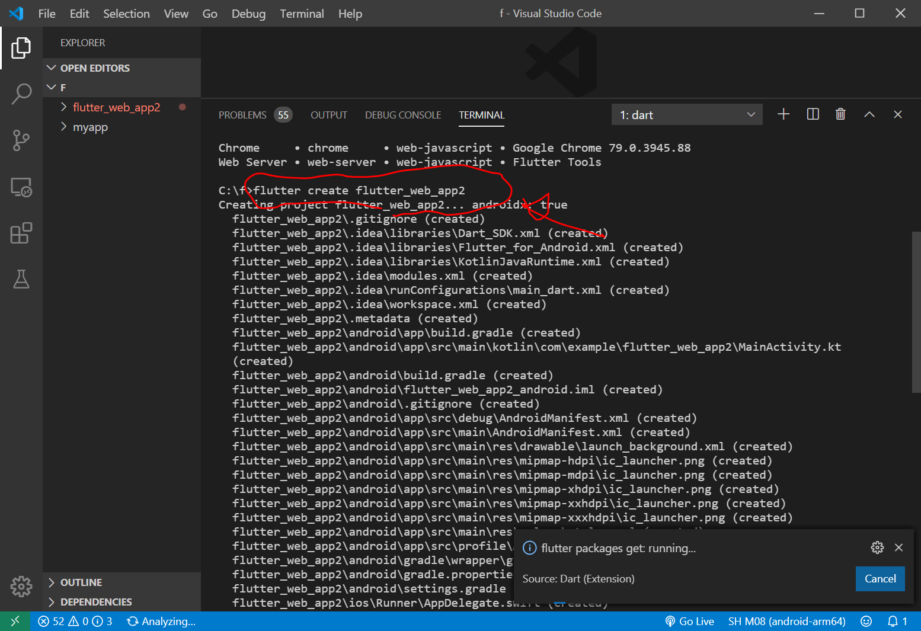Open the Selection menu
Screen dimensions: 921x631
pos(126,14)
